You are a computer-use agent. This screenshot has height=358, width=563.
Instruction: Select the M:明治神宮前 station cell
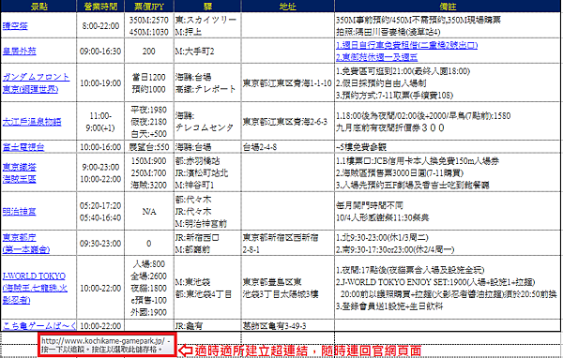click(207, 212)
